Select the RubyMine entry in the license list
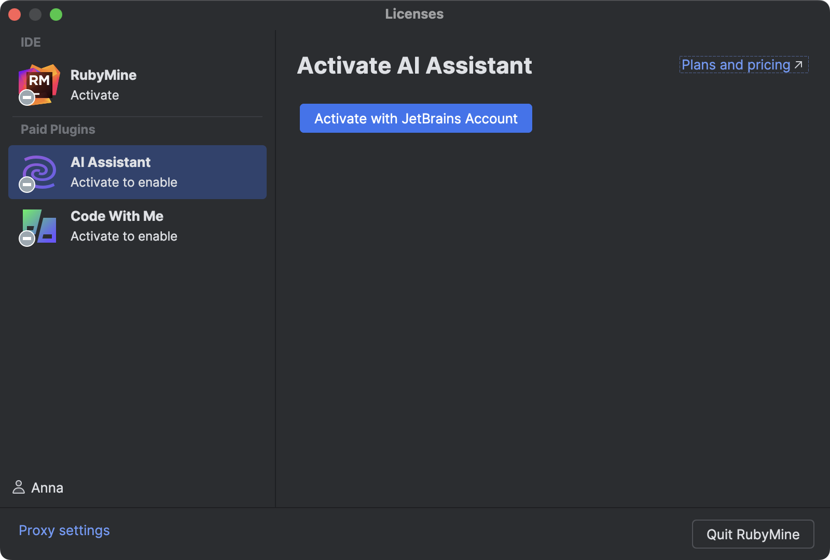Screen dimensions: 830x560 point(137,85)
